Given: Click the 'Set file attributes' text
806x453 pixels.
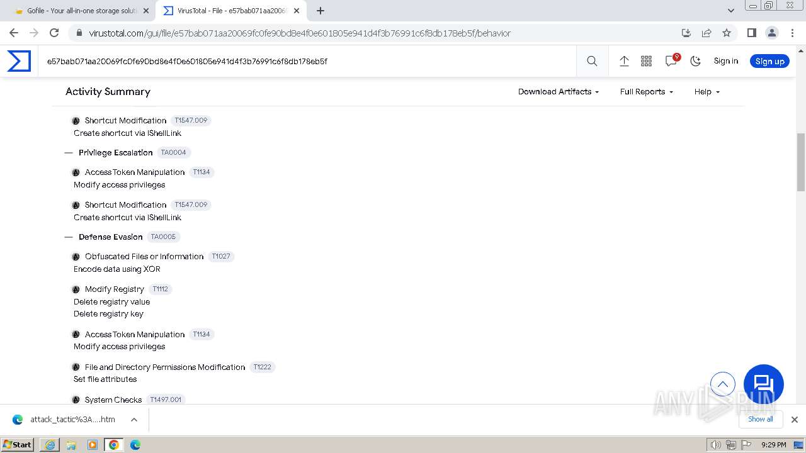Looking at the screenshot, I should pyautogui.click(x=105, y=379).
